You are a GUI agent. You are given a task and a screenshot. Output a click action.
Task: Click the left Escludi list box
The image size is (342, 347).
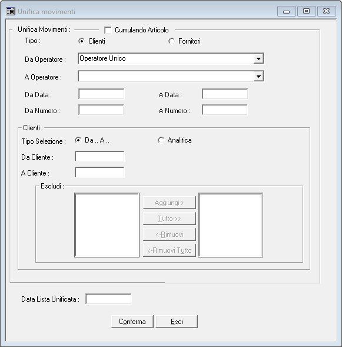point(107,225)
